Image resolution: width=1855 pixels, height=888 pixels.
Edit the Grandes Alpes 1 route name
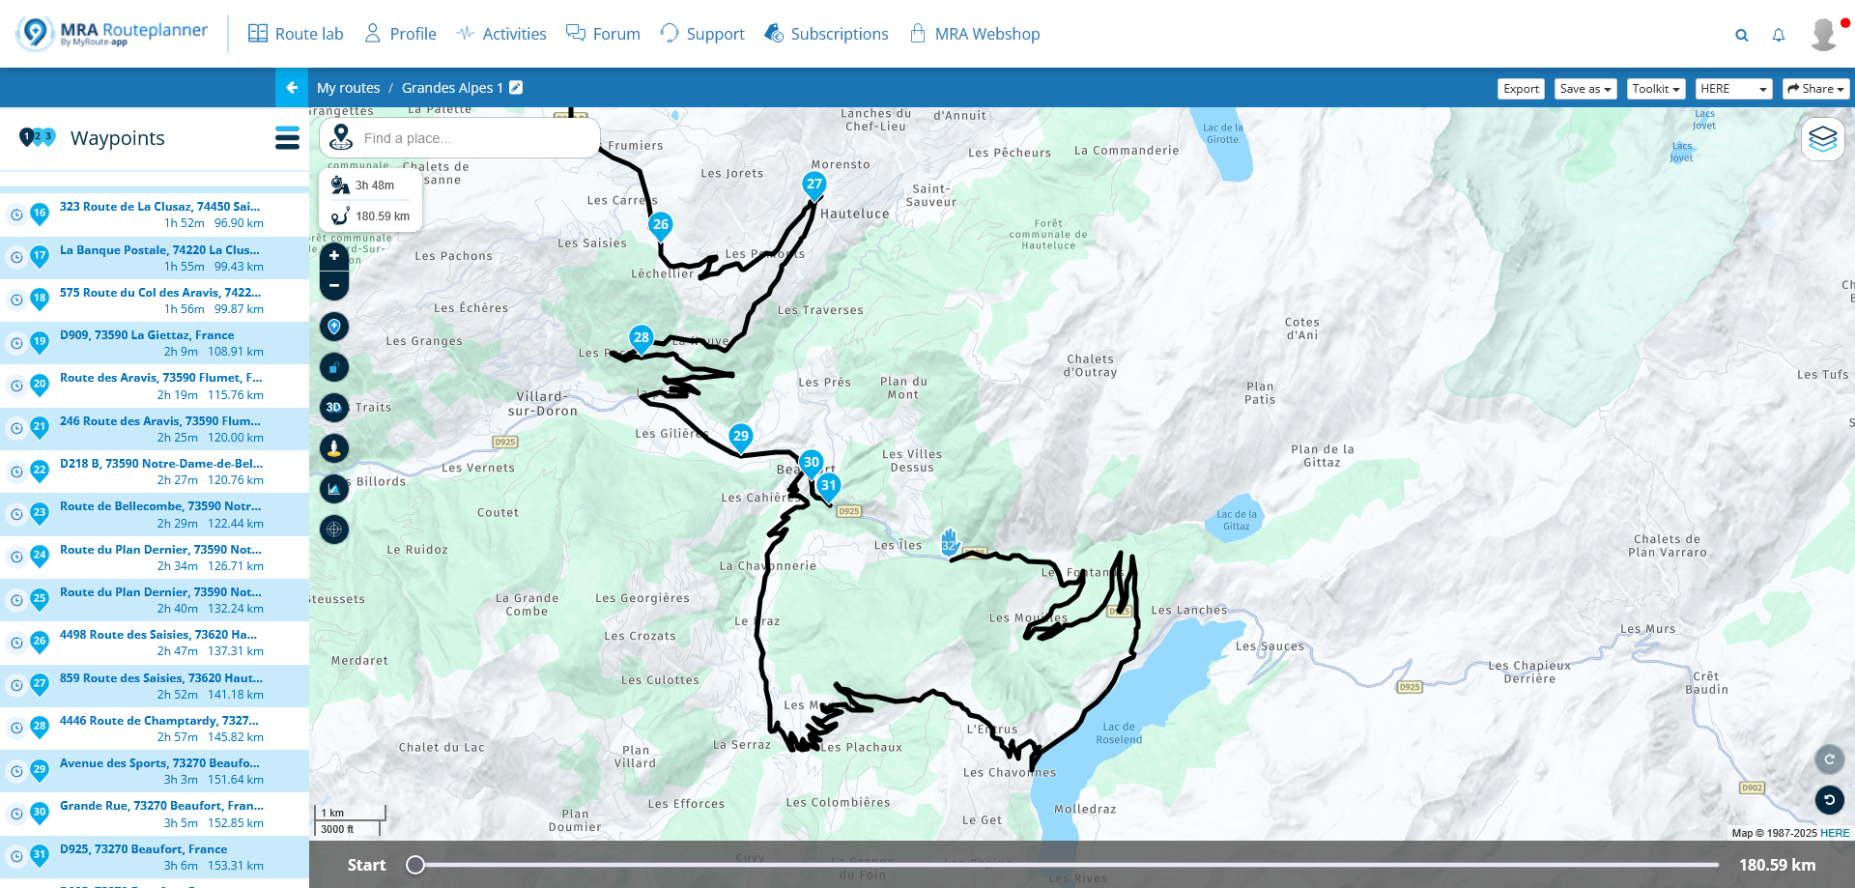[517, 88]
